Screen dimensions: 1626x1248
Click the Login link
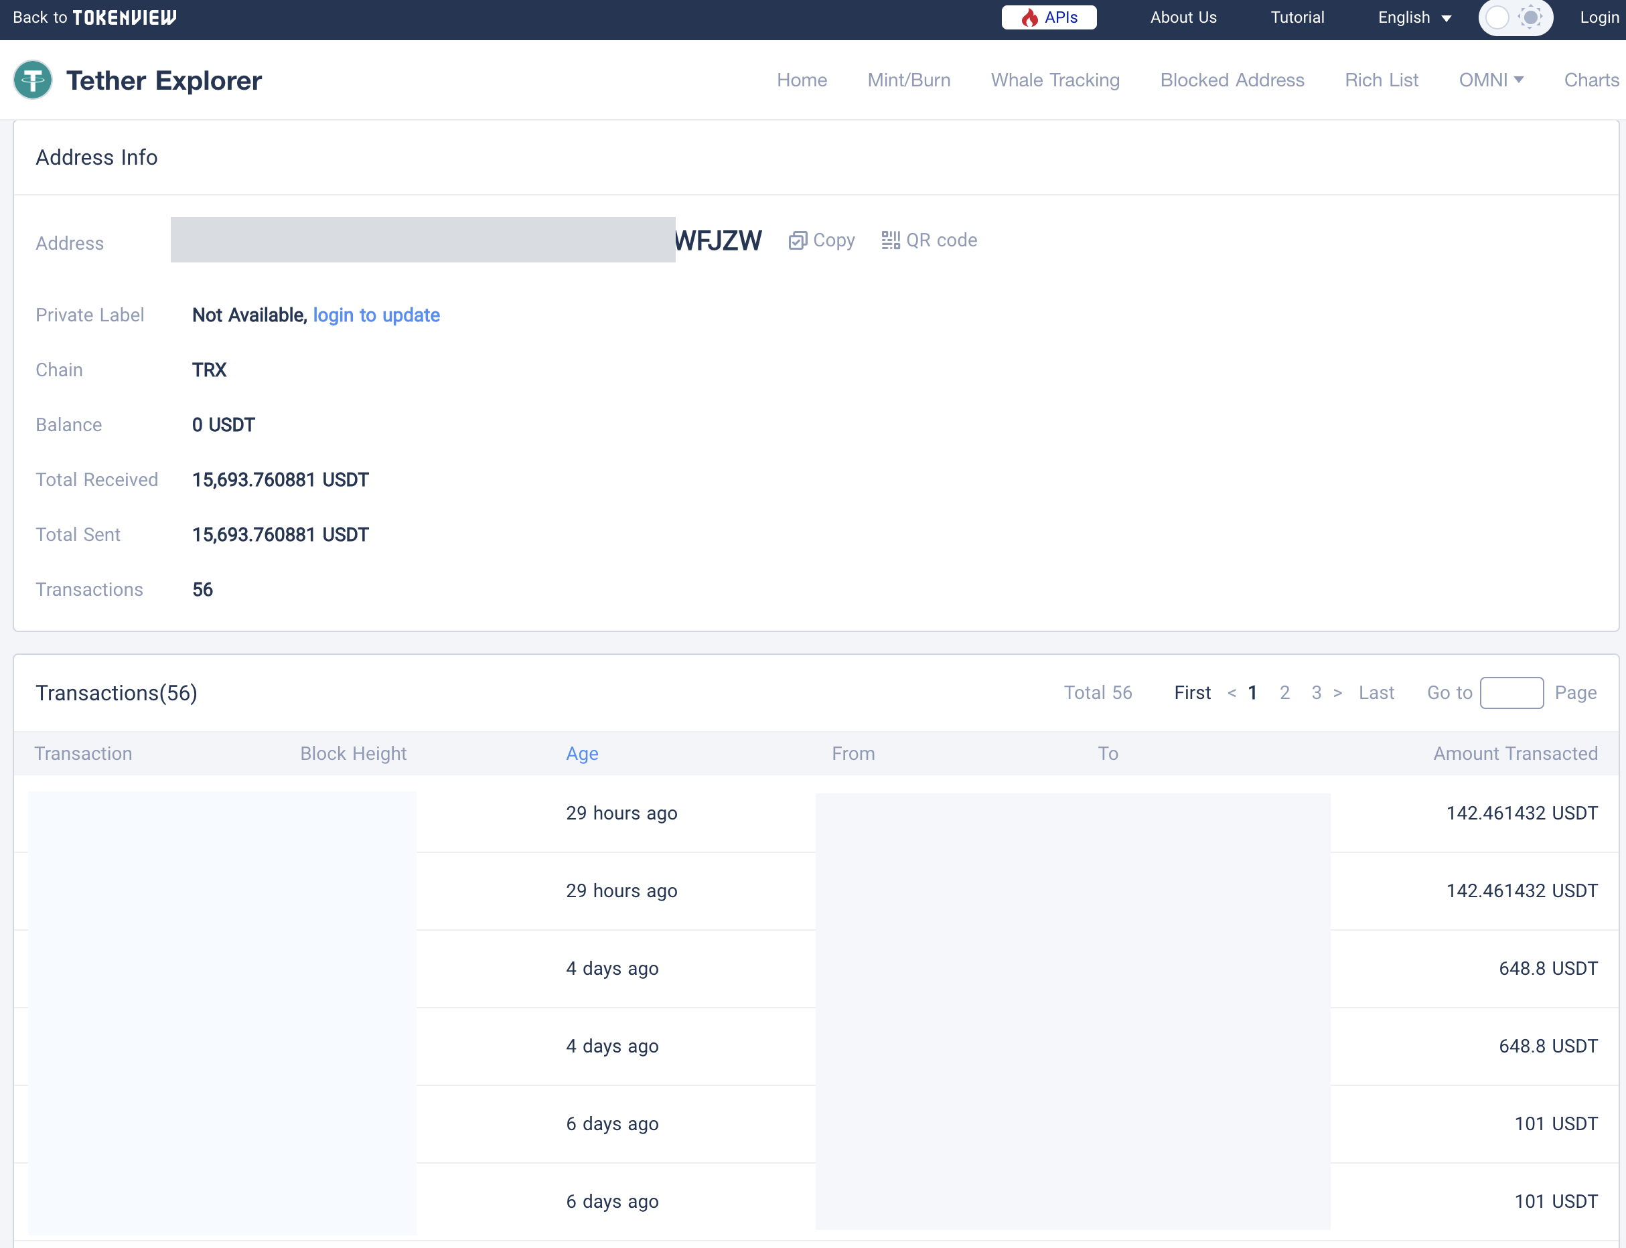click(x=1599, y=17)
